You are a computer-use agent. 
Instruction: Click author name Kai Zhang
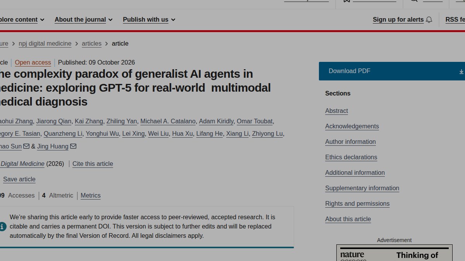pyautogui.click(x=89, y=121)
